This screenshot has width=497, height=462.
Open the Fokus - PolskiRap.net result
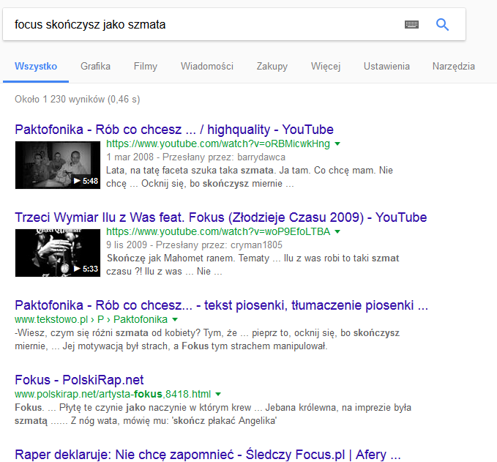pos(79,380)
